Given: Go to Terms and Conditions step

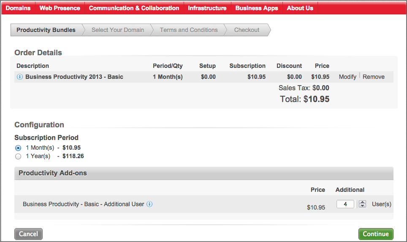Looking at the screenshot, I should click(x=189, y=30).
